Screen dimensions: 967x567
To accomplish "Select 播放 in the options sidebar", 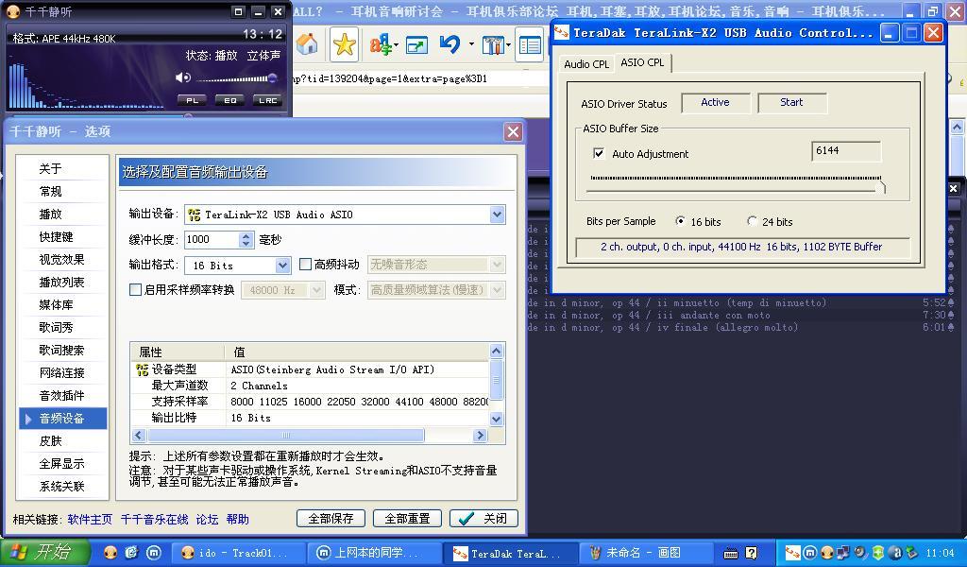I will click(62, 215).
